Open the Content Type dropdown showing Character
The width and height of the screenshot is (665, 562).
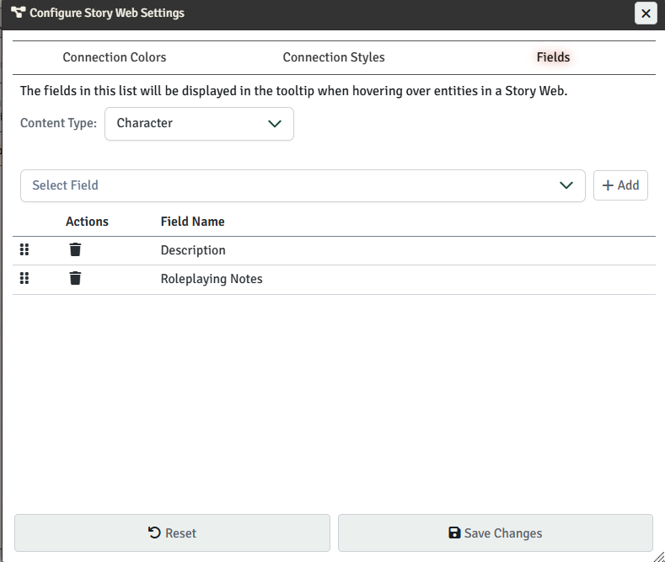click(x=199, y=123)
